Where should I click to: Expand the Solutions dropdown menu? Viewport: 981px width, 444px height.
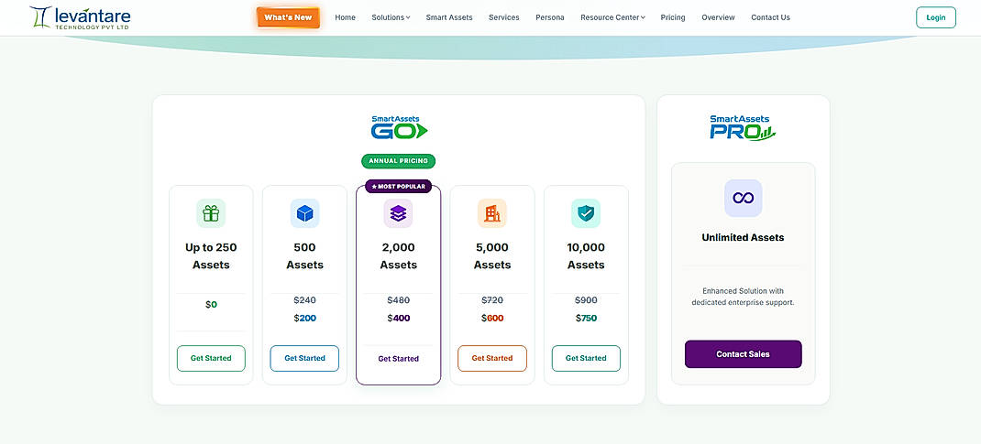391,17
